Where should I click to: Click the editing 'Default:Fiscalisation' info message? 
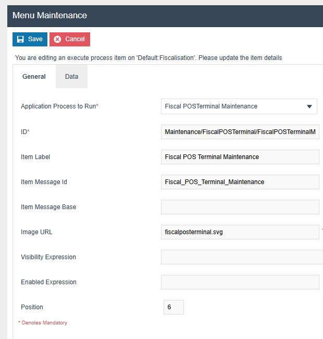(148, 58)
